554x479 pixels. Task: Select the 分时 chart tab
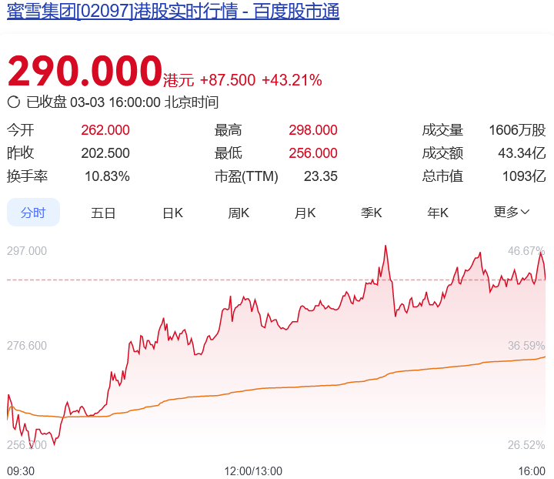(x=33, y=213)
